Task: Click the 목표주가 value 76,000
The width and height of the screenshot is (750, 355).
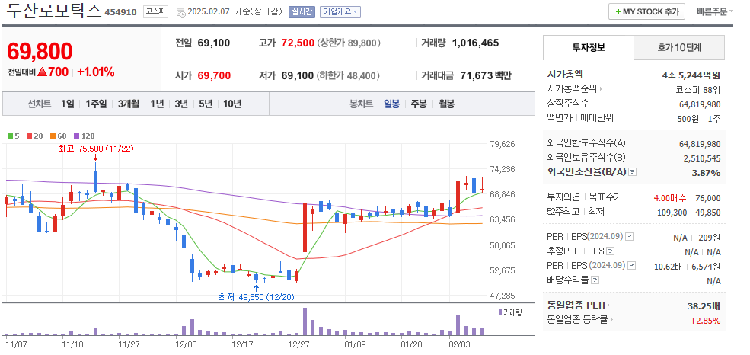Action: tap(708, 197)
